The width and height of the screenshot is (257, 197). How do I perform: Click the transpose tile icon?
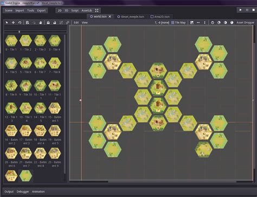[192, 23]
